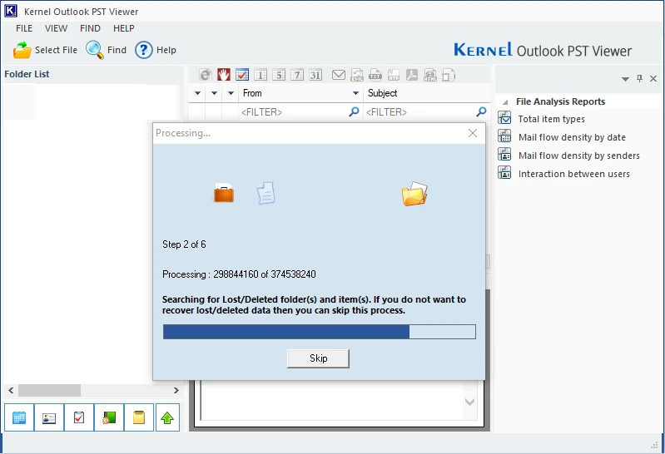Open the From column dropdown arrow
The image size is (665, 454).
[356, 93]
